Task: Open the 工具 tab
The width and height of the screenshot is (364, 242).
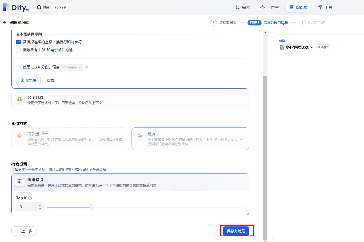Action: (x=325, y=7)
